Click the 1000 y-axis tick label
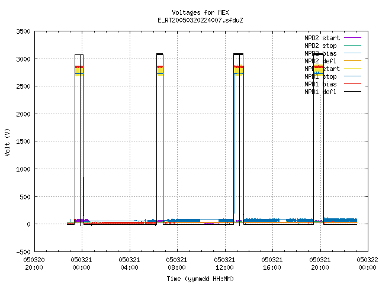Image resolution: width=379 pixels, height=284 pixels. [x=23, y=169]
